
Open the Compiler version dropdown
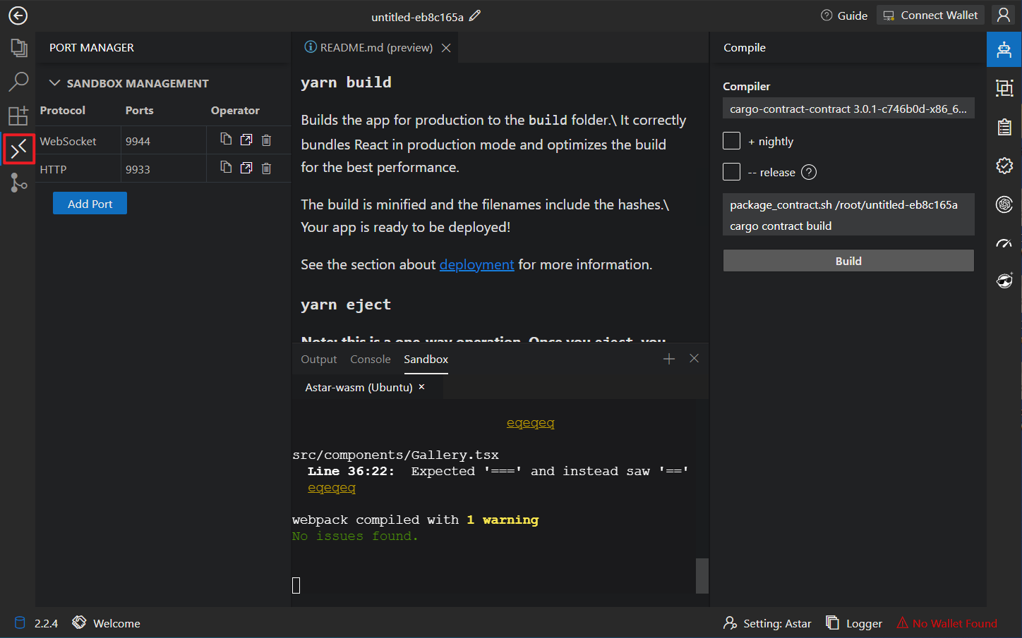coord(848,109)
